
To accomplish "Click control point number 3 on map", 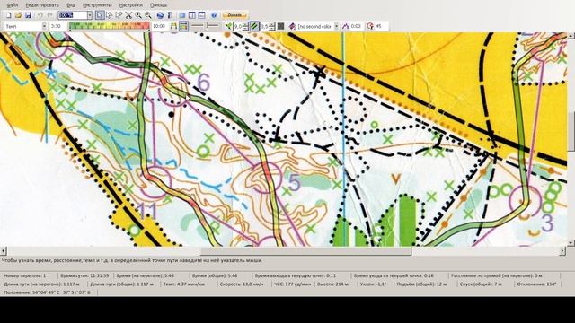I will click(x=547, y=223).
